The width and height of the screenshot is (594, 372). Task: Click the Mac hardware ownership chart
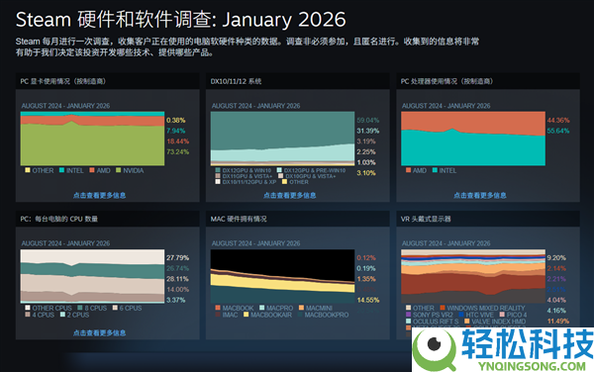(x=282, y=276)
